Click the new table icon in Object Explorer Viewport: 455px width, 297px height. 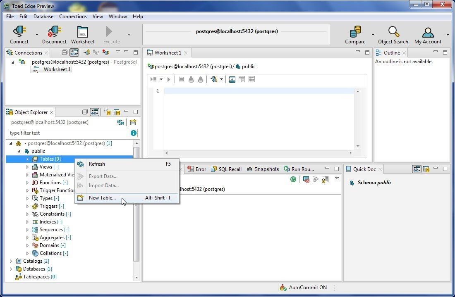[133, 122]
